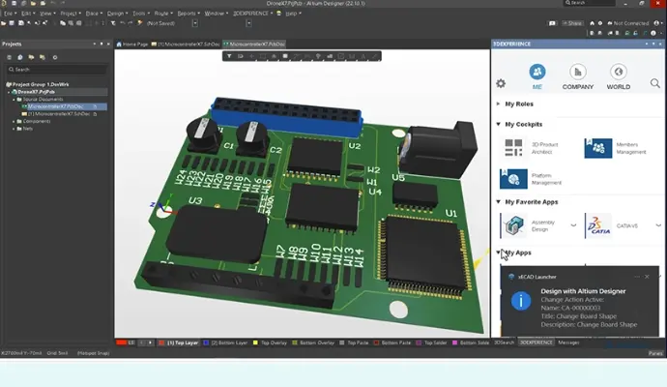Click the board region icon in active bar

tap(285, 56)
